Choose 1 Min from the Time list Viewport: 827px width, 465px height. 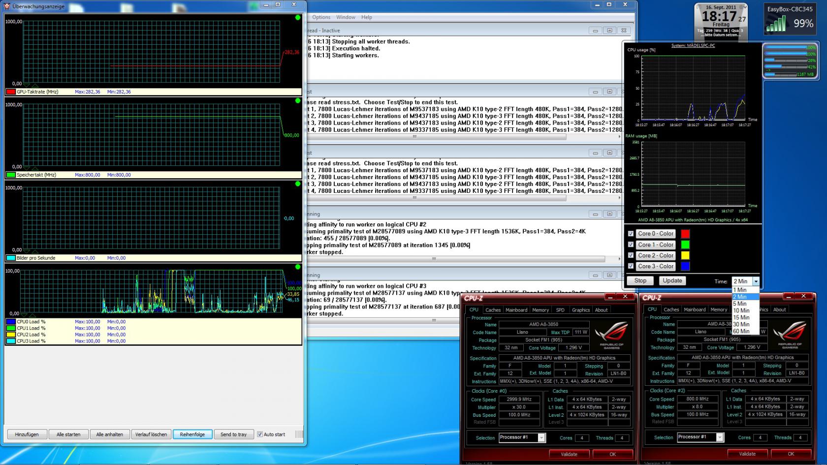(745, 290)
